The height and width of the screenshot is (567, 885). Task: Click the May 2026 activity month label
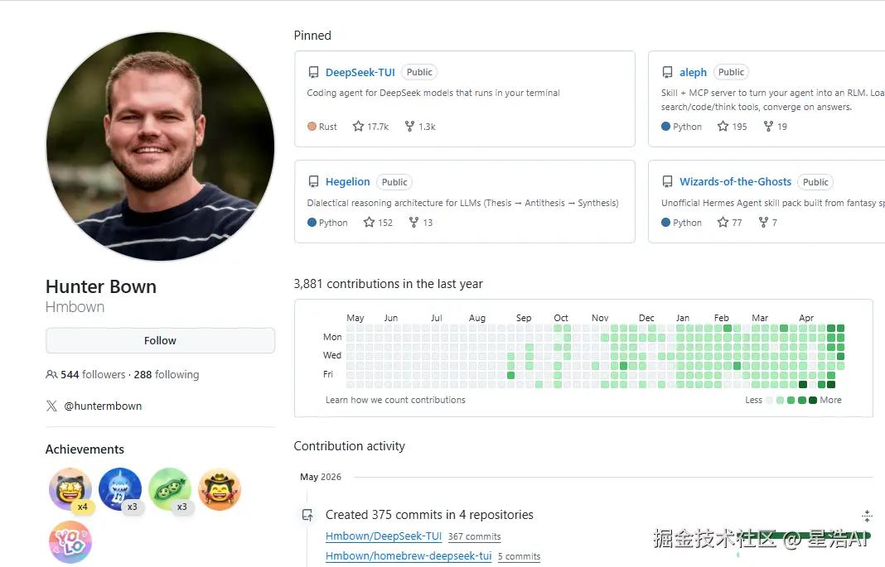(x=321, y=477)
